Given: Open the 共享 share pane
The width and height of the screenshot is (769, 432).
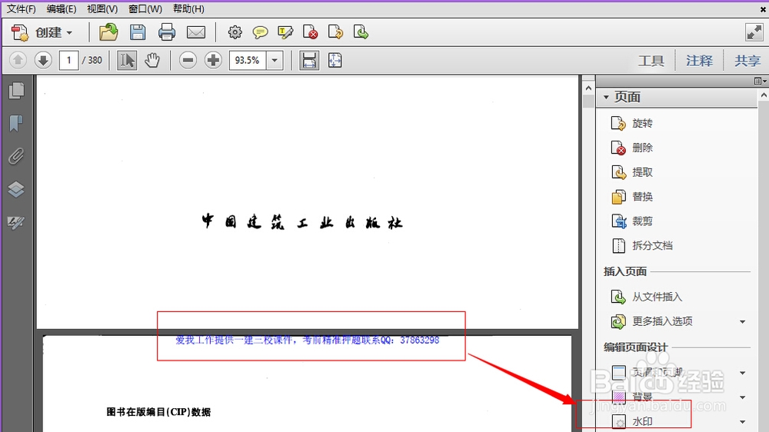Looking at the screenshot, I should click(747, 61).
